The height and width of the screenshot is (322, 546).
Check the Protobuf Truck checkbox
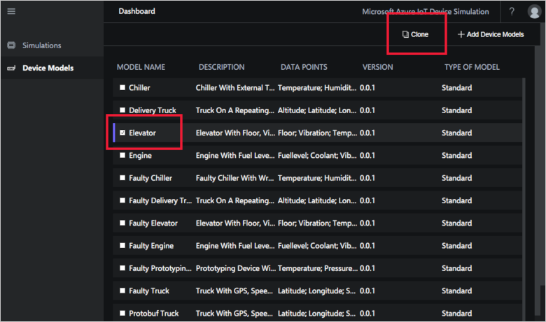122,314
